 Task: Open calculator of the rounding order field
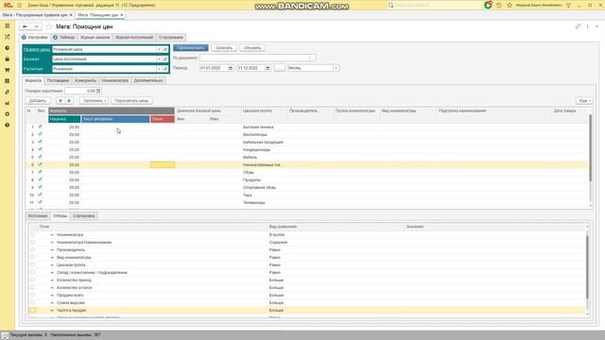pyautogui.click(x=98, y=91)
